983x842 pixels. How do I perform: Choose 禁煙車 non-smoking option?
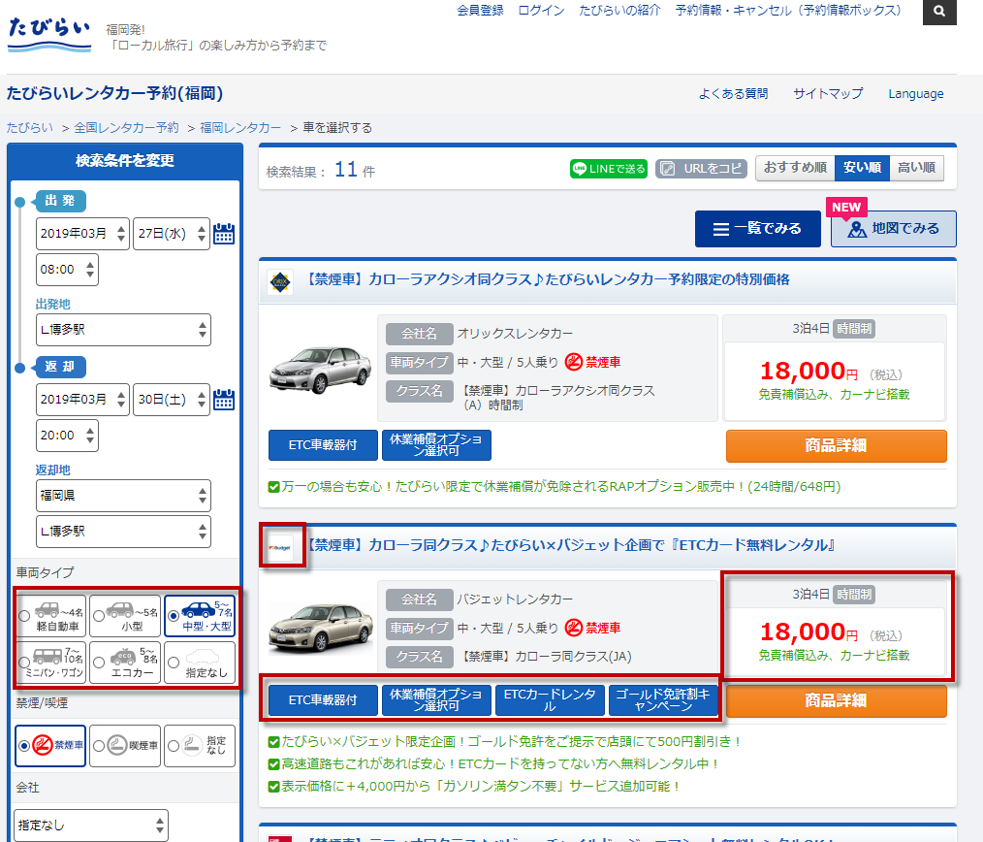pyautogui.click(x=50, y=746)
